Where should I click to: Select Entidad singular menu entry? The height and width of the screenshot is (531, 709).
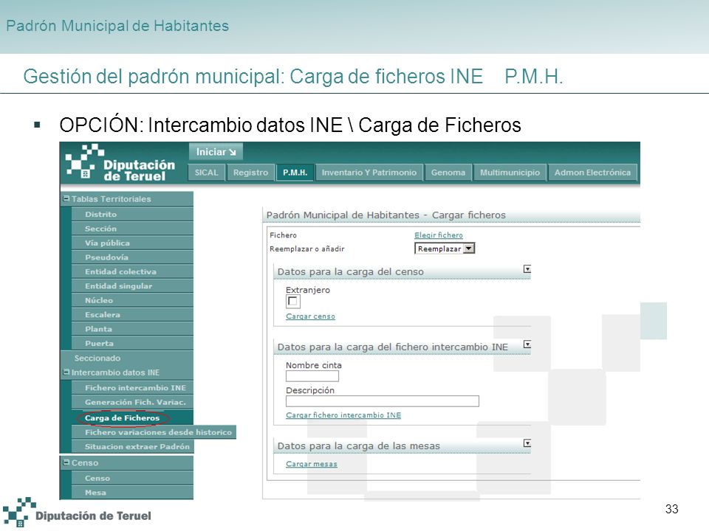tap(132, 286)
